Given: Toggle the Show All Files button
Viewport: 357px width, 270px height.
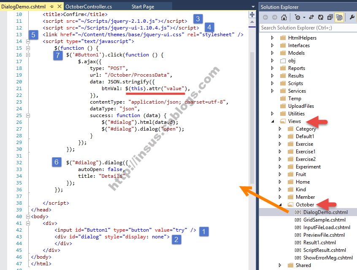Looking at the screenshot, I should 339,17.
